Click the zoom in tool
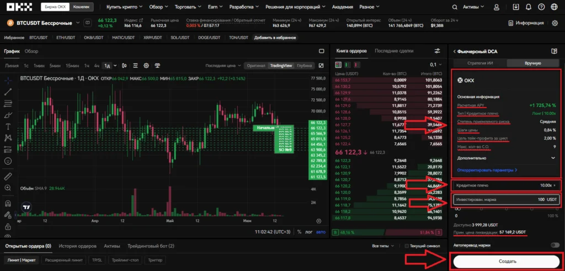 click(x=8, y=188)
